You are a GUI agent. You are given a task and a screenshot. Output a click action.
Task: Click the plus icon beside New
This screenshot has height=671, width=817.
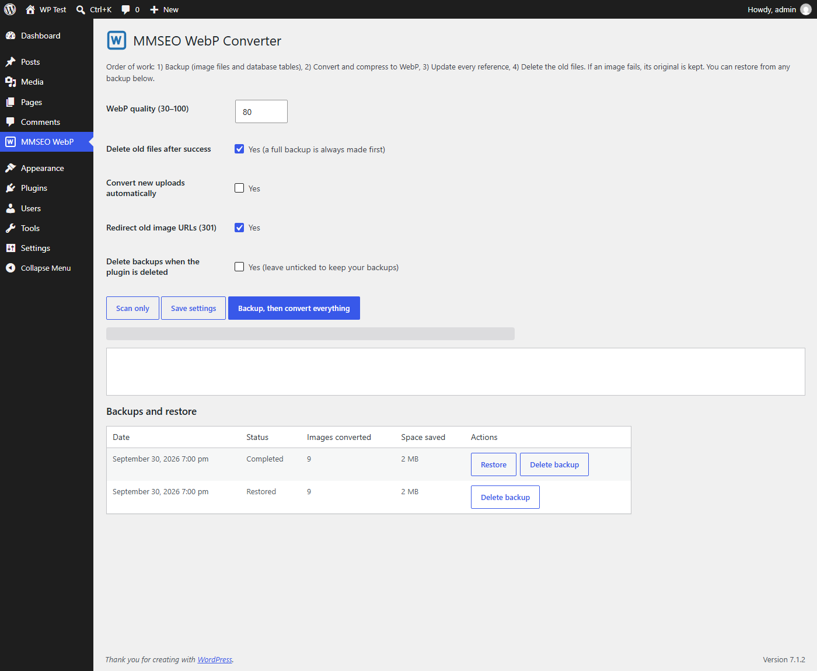coord(154,9)
